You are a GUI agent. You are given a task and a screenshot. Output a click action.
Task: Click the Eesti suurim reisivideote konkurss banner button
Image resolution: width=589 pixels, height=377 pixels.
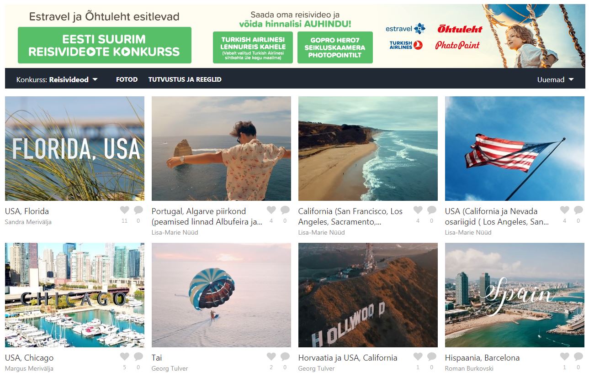coord(105,45)
